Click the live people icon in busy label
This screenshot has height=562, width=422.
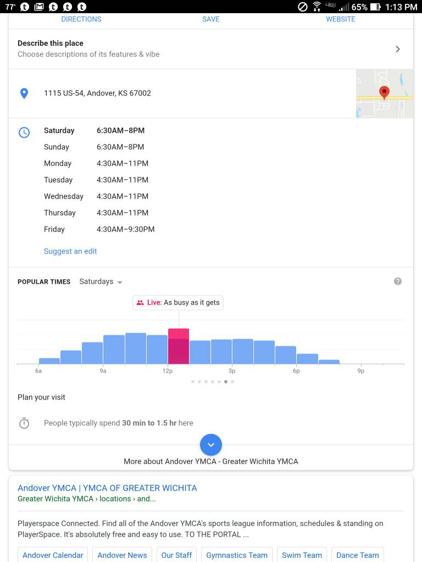(x=140, y=302)
